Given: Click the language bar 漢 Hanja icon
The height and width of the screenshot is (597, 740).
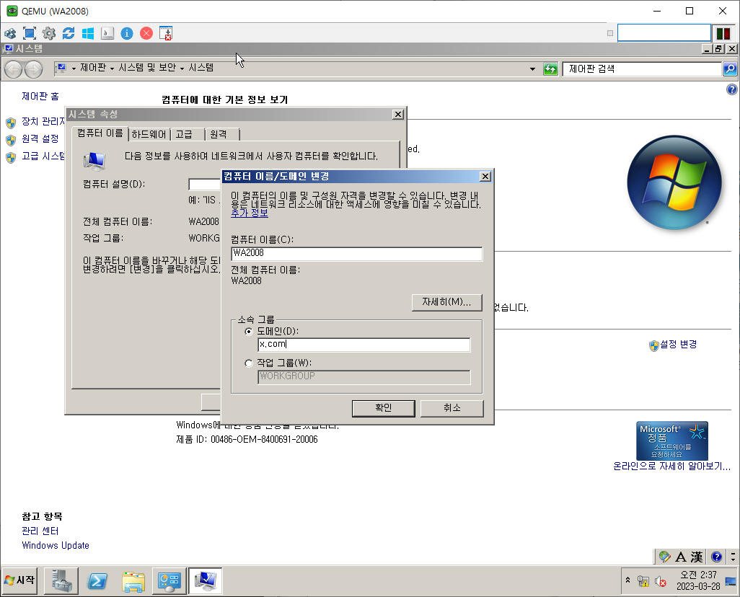Looking at the screenshot, I should coord(697,557).
